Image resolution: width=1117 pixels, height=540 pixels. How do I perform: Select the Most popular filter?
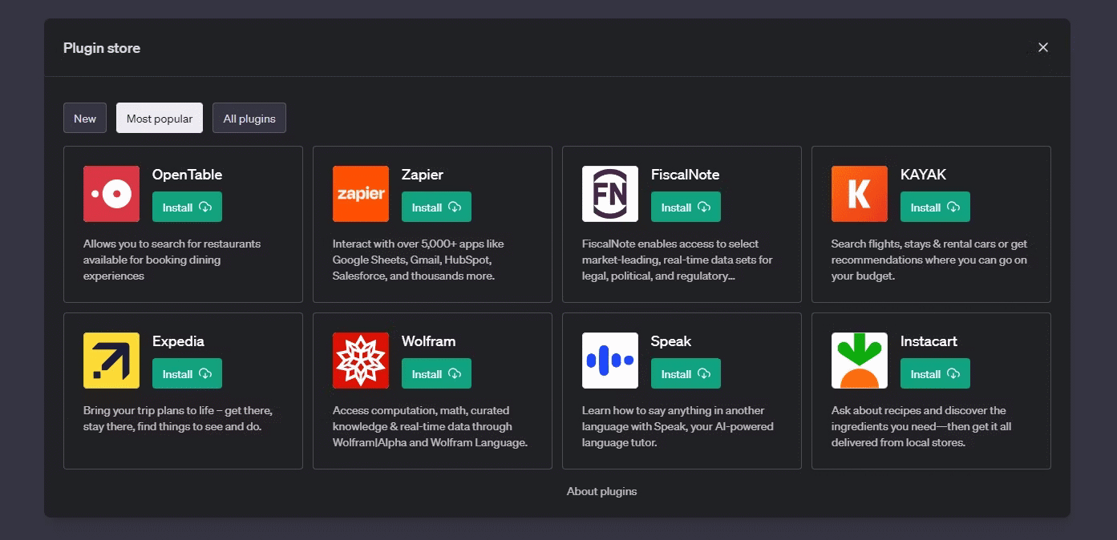[x=159, y=118]
